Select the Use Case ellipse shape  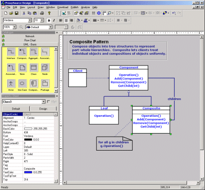pyautogui.click(x=23, y=83)
